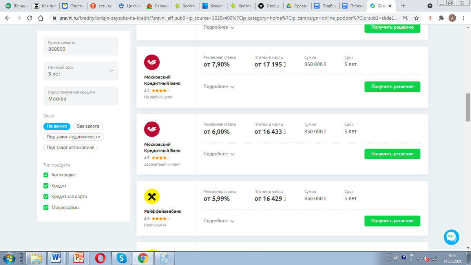Click the Yandex extension icon in toolbar

431,18
